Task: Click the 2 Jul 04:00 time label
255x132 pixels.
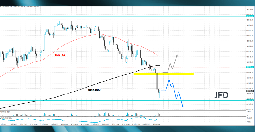Action: (x=13, y=124)
